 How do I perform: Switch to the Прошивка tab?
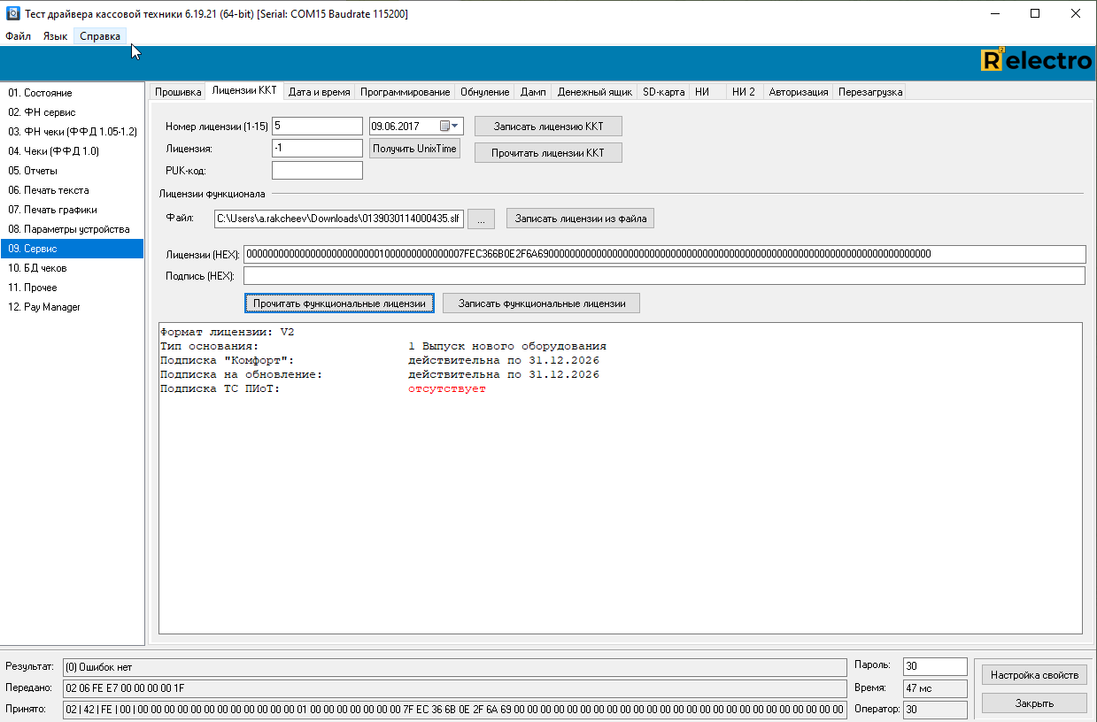(x=179, y=92)
